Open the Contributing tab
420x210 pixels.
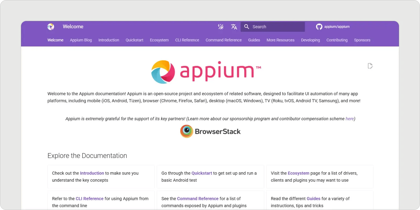pyautogui.click(x=337, y=40)
